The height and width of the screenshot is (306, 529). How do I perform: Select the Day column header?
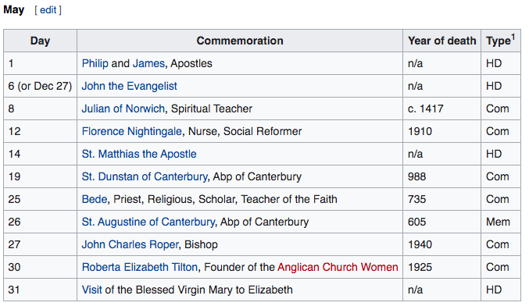(40, 41)
